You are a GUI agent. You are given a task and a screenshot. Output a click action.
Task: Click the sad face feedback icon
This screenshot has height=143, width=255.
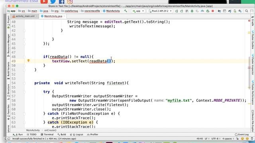point(247,139)
